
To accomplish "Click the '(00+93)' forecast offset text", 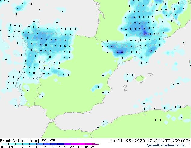I will coord(181,141).
